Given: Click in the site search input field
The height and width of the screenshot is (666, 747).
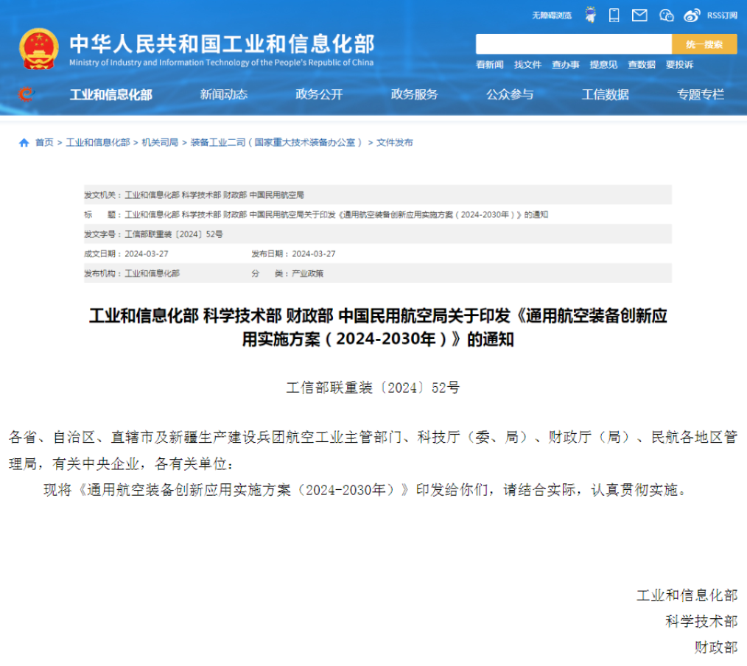Looking at the screenshot, I should point(574,44).
